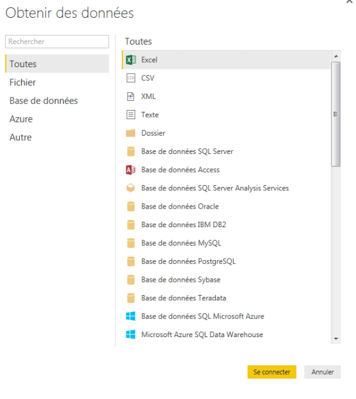Click the scrollbar up arrow

(336, 56)
